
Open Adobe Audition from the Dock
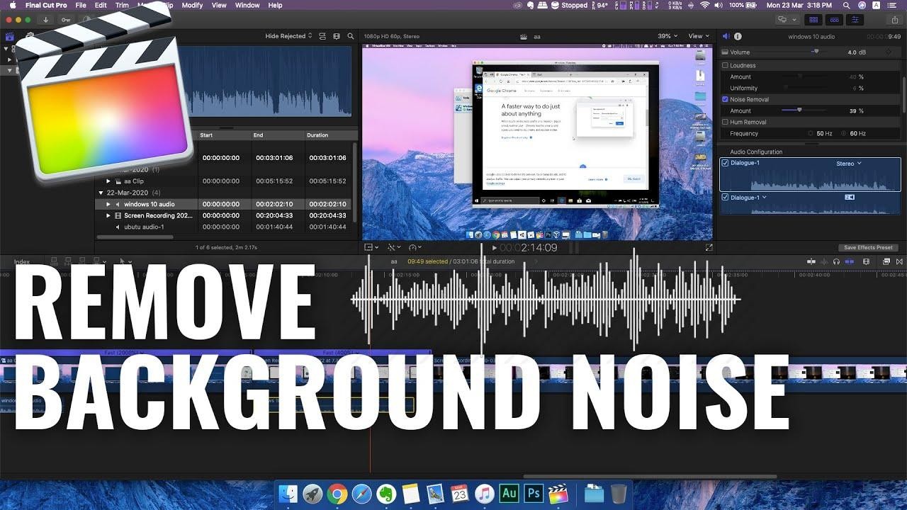(x=509, y=494)
